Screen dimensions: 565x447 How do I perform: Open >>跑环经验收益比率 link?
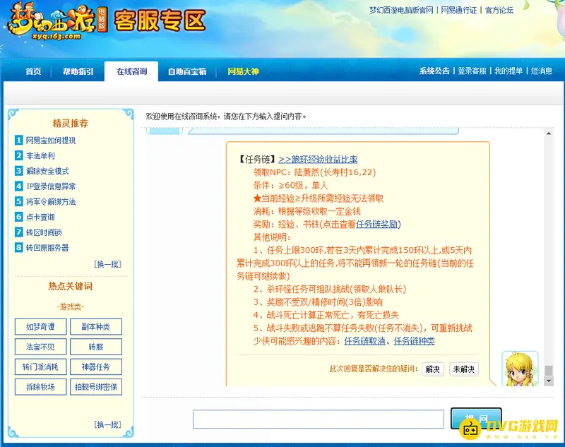point(318,159)
